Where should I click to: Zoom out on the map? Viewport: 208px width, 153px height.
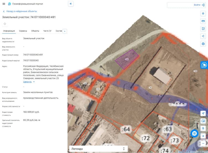[203, 144]
